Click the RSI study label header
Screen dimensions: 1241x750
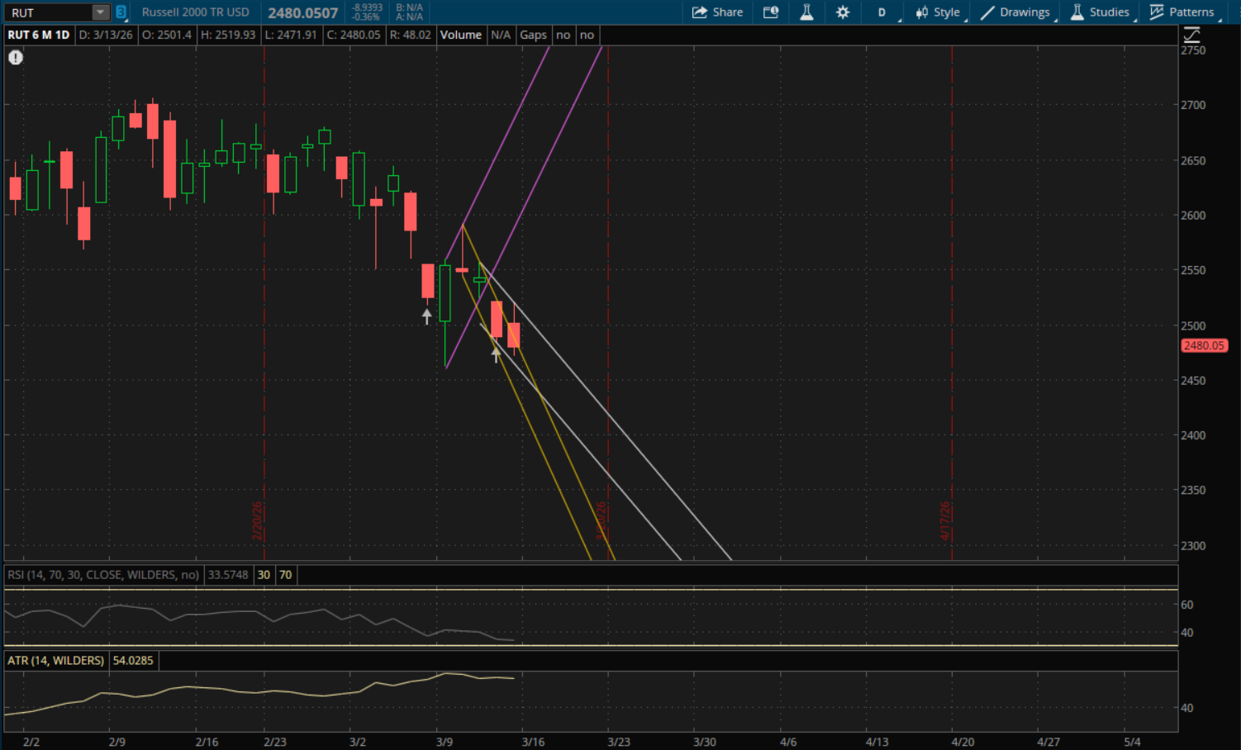(x=103, y=575)
